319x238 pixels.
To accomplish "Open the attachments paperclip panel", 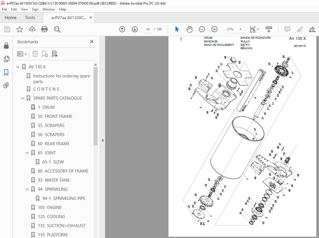I will pos(6,85).
